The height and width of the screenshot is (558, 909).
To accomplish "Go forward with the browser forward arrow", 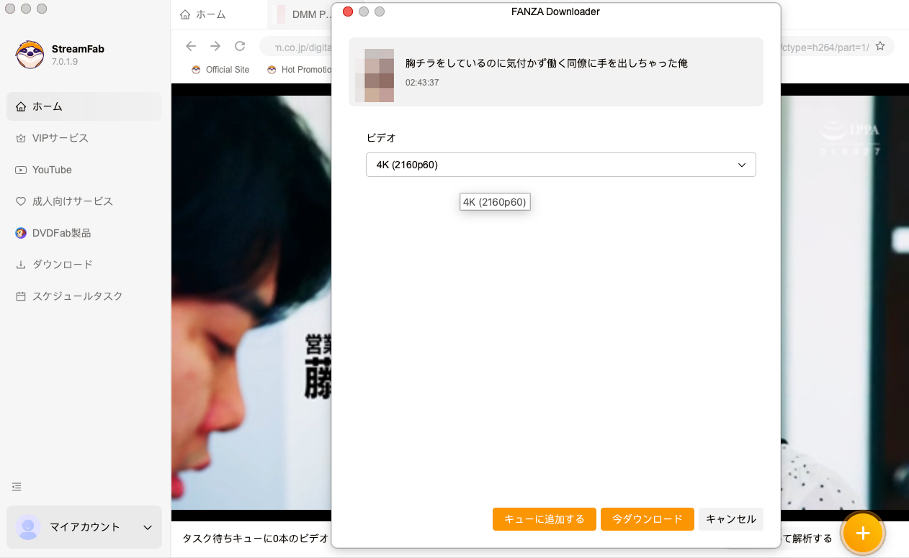I will click(215, 46).
